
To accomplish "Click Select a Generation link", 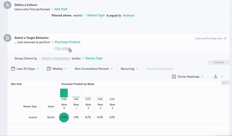I will click(x=56, y=58).
